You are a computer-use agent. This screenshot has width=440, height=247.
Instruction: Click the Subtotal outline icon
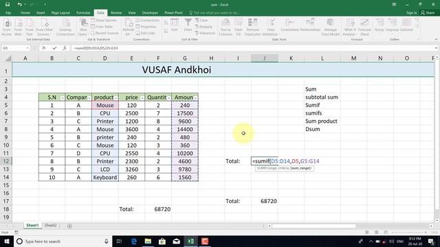point(406,25)
